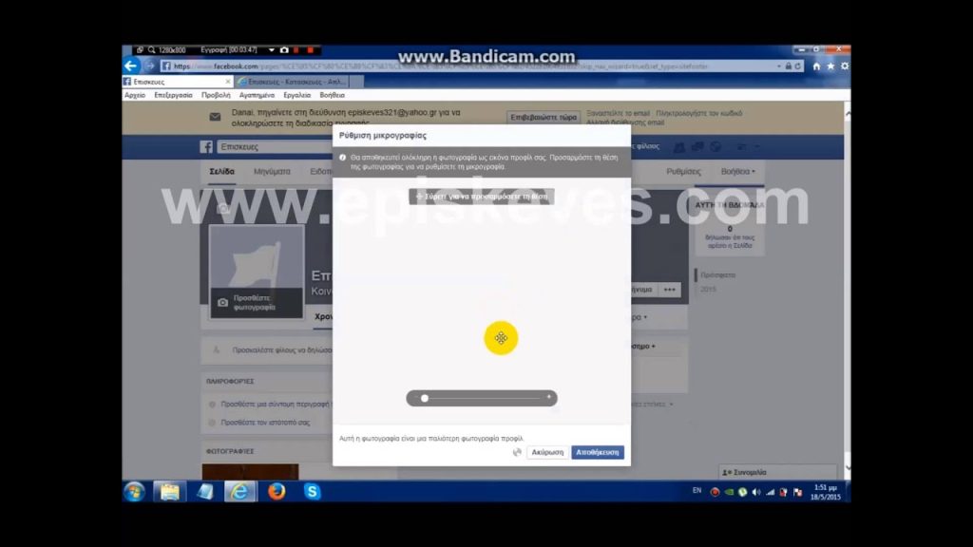Click the photo thumbnail under ΦΩΤΟΓΡΑΦΙΕΣ
Viewport: 973px width, 547px height.
pos(250,471)
